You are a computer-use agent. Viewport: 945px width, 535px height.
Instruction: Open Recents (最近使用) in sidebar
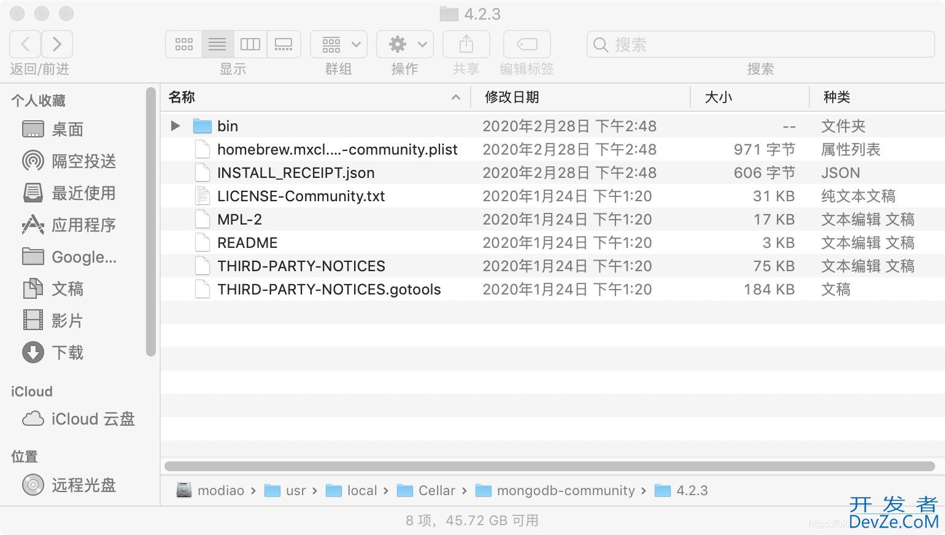click(x=69, y=193)
